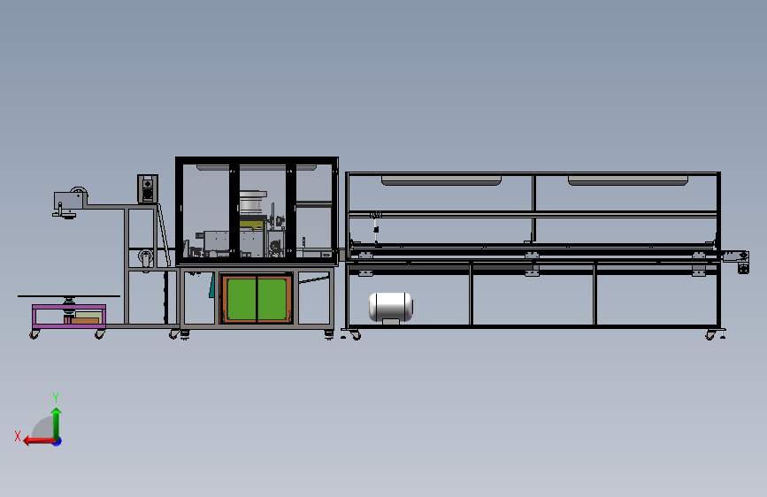
Task: Select the vibratory bowl feeder inside enclosure
Action: click(x=253, y=202)
